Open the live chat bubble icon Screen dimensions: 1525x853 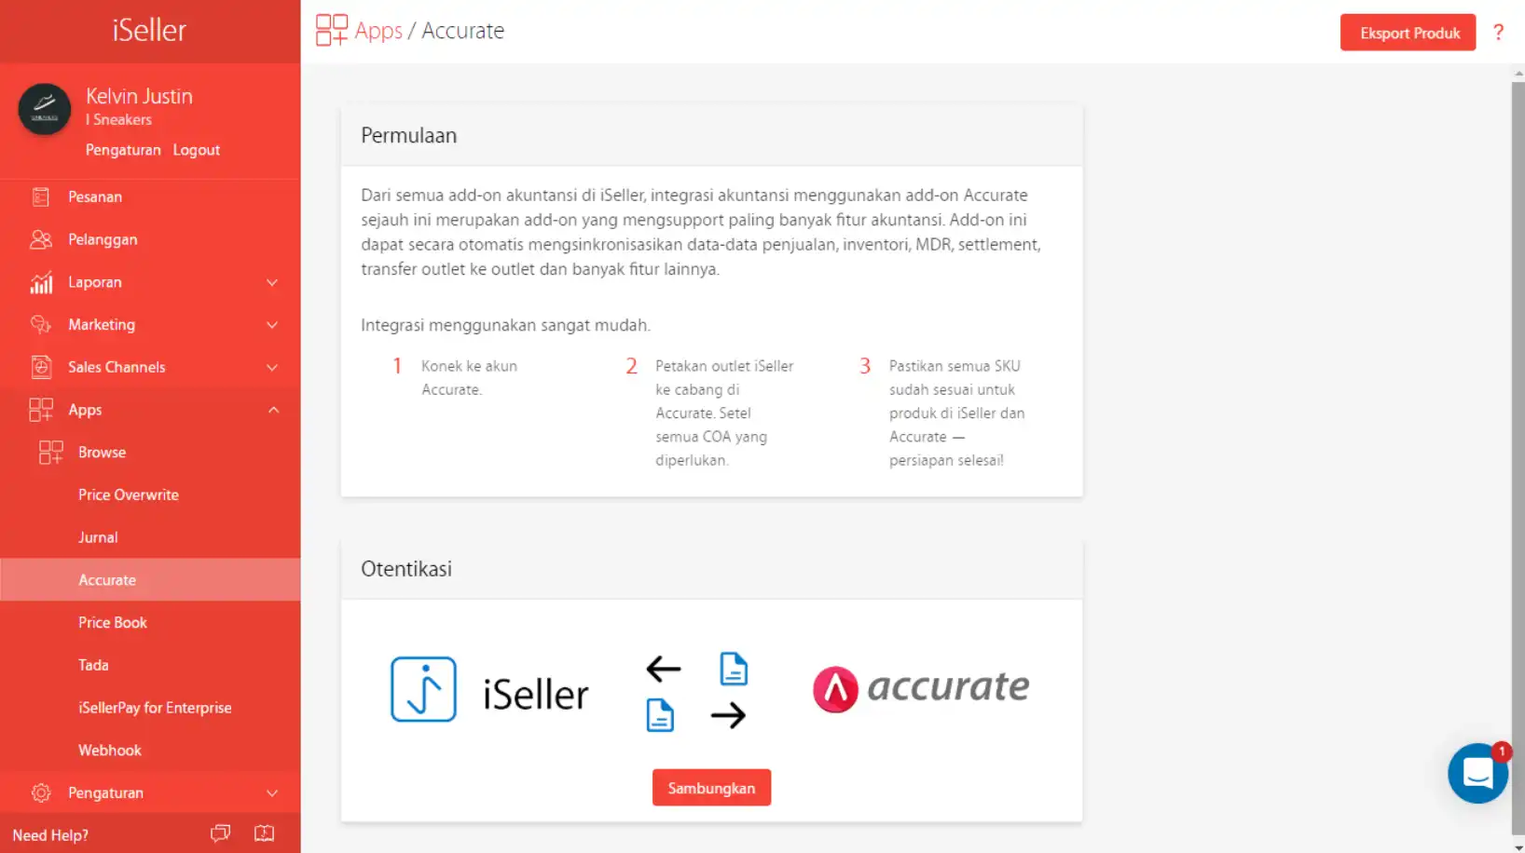(1477, 773)
